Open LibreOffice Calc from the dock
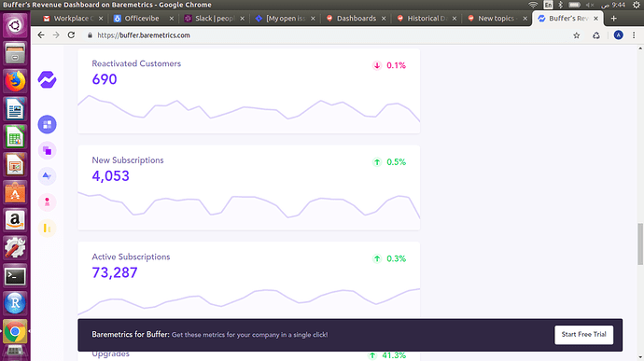This screenshot has height=361, width=644. tap(15, 137)
